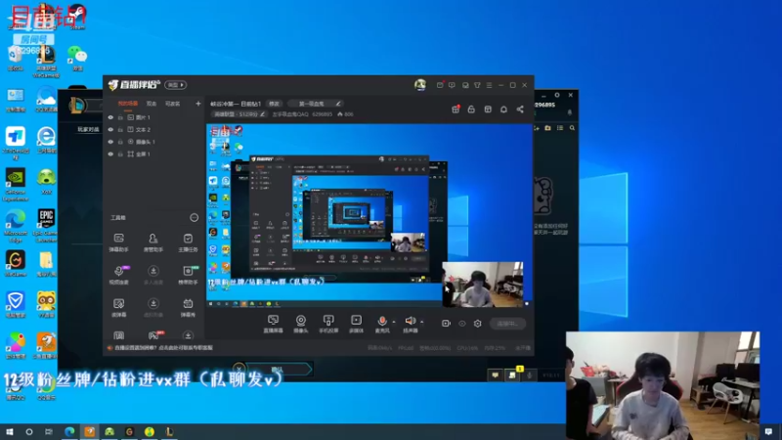Viewport: 782px width, 440px height.
Task: Open the hamburger menu in title bar
Action: (489, 85)
